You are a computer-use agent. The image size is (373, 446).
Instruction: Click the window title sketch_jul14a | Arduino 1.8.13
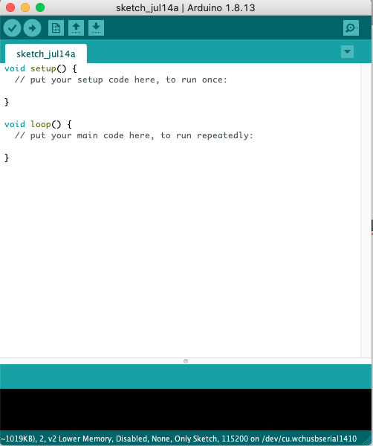[185, 7]
